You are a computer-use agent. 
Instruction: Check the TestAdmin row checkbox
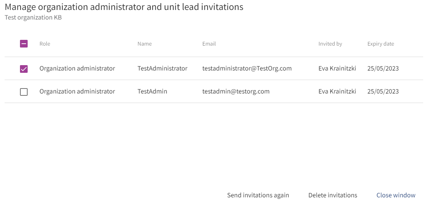click(24, 92)
